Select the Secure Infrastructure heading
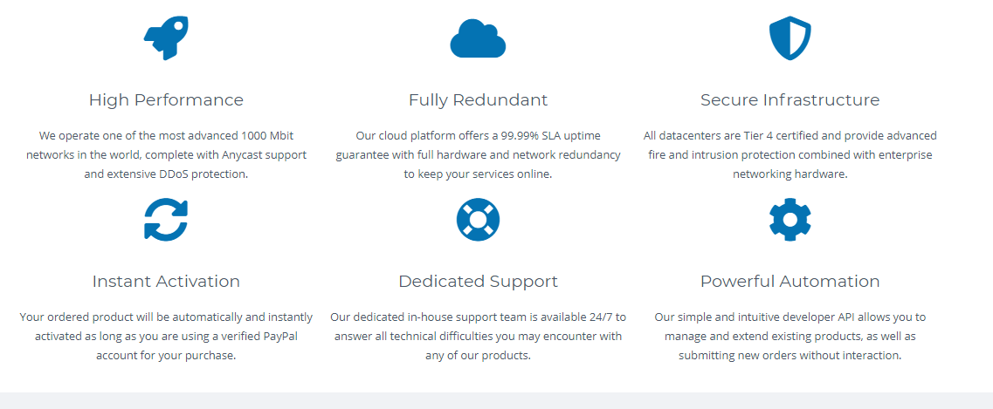Viewport: 993px width, 409px height. (x=790, y=100)
